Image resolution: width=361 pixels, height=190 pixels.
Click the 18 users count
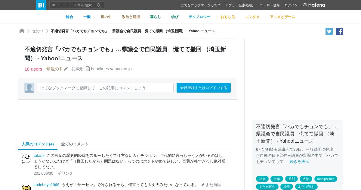pos(33,69)
